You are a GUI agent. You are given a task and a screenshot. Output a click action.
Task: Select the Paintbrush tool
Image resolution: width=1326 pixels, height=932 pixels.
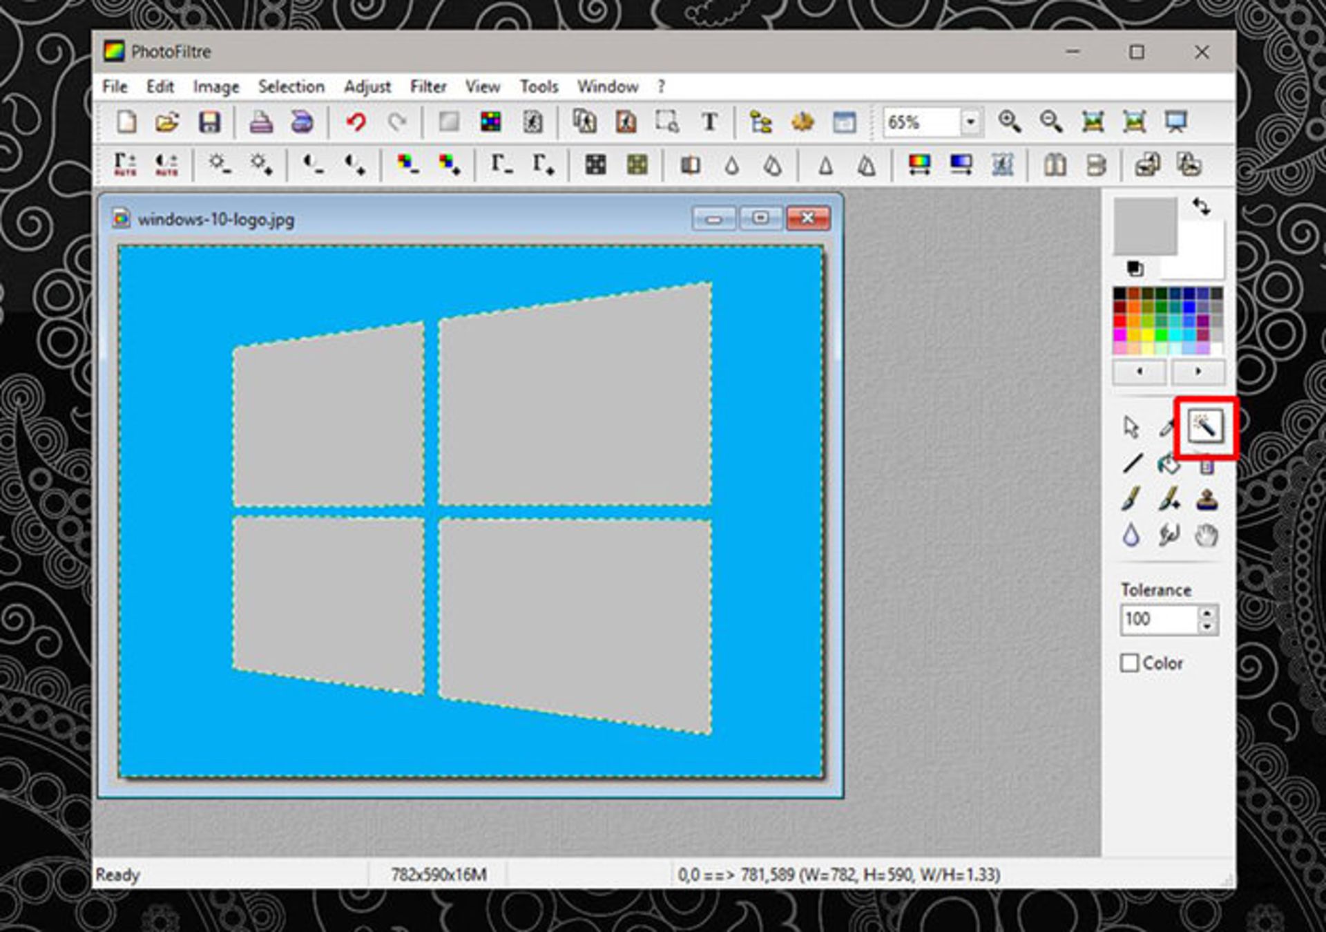tap(1131, 499)
